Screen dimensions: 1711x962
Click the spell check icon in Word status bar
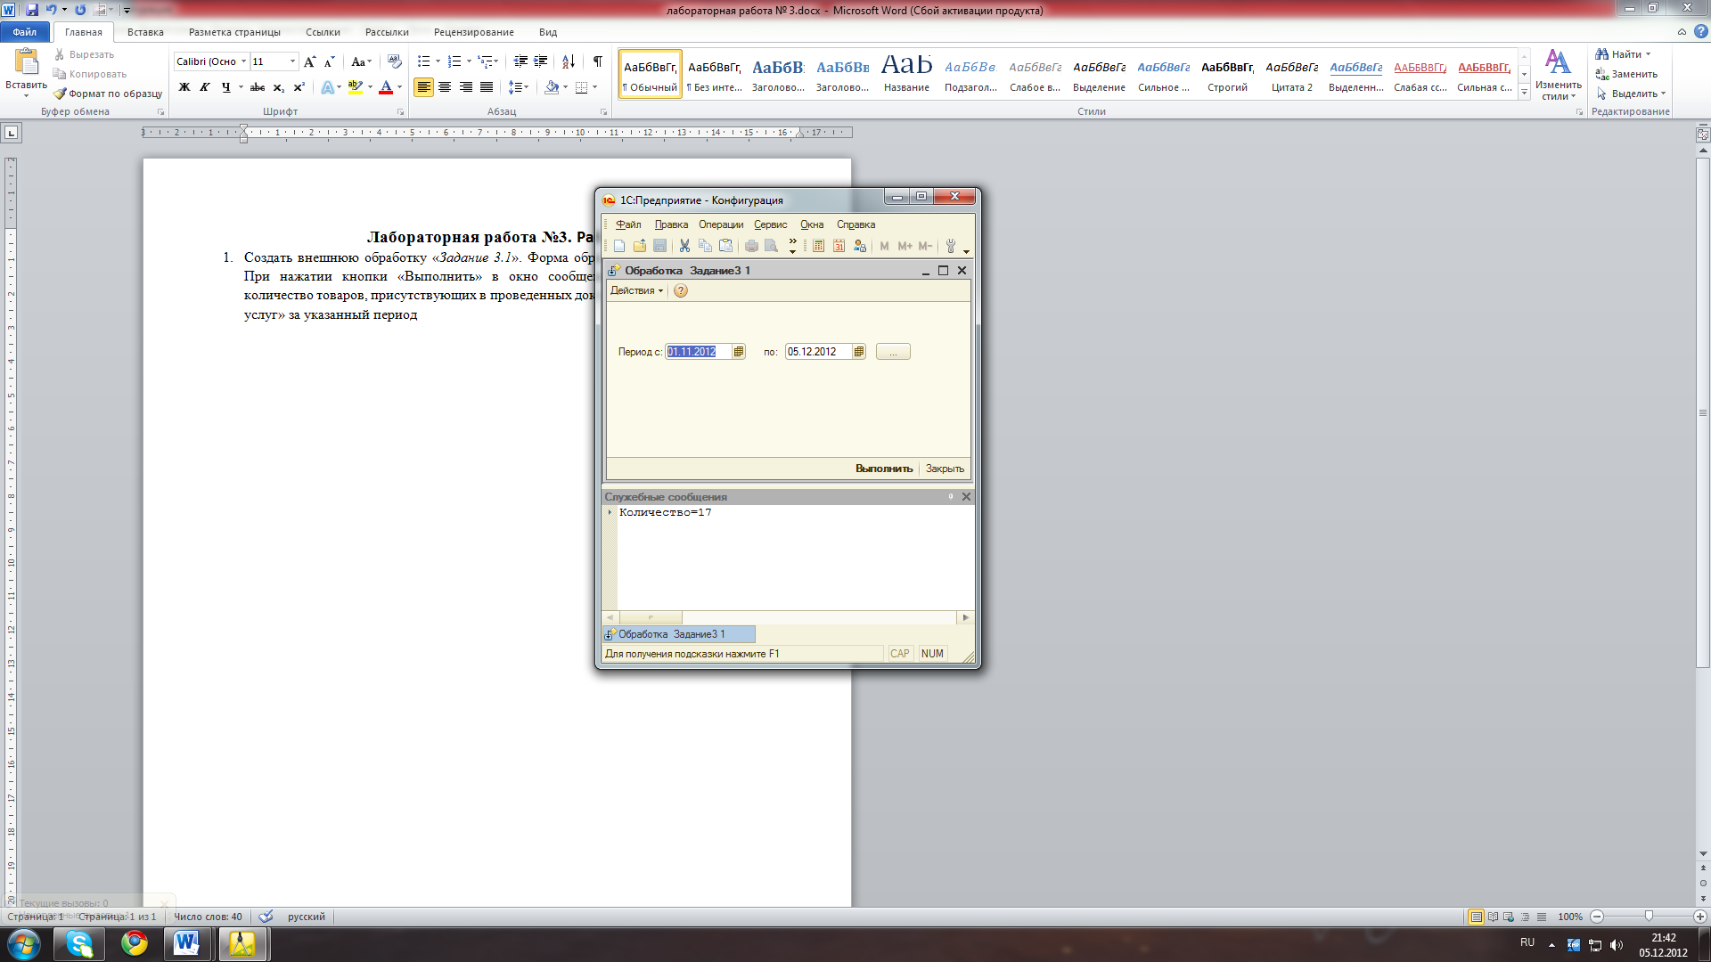pyautogui.click(x=266, y=917)
